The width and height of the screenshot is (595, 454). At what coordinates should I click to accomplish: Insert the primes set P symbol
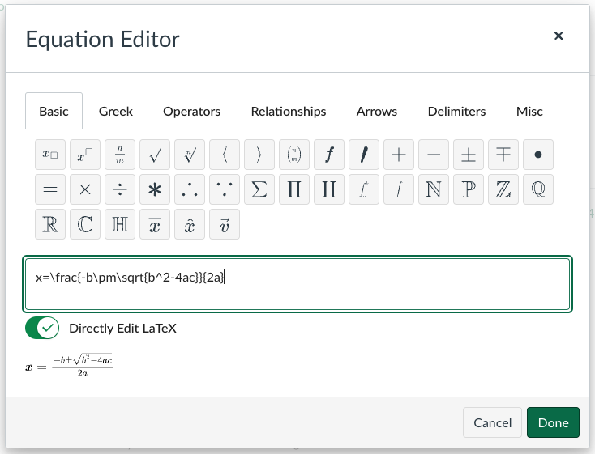(x=469, y=189)
